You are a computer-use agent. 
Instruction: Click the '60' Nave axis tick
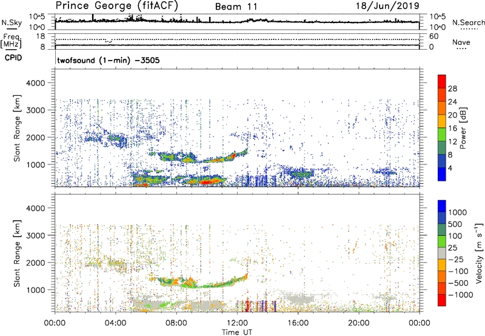point(433,36)
